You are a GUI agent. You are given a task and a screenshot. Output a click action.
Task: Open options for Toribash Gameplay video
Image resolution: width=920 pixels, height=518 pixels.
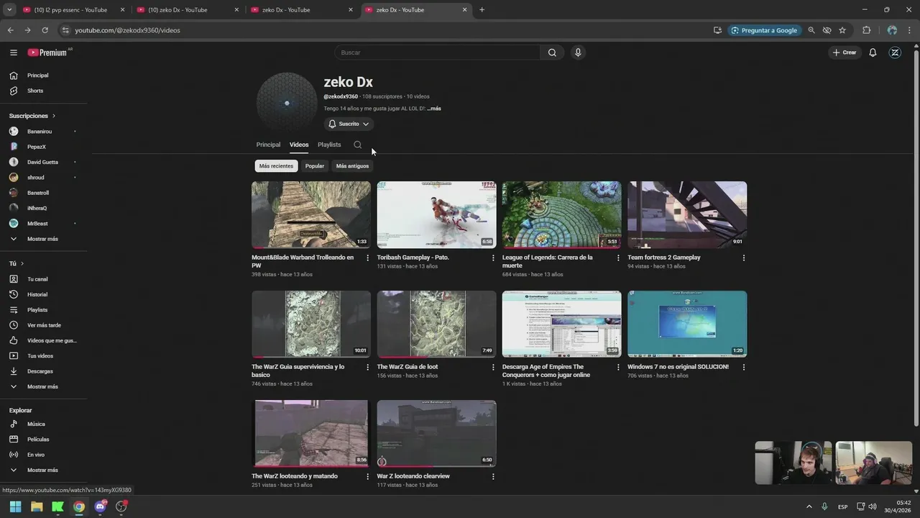point(493,258)
